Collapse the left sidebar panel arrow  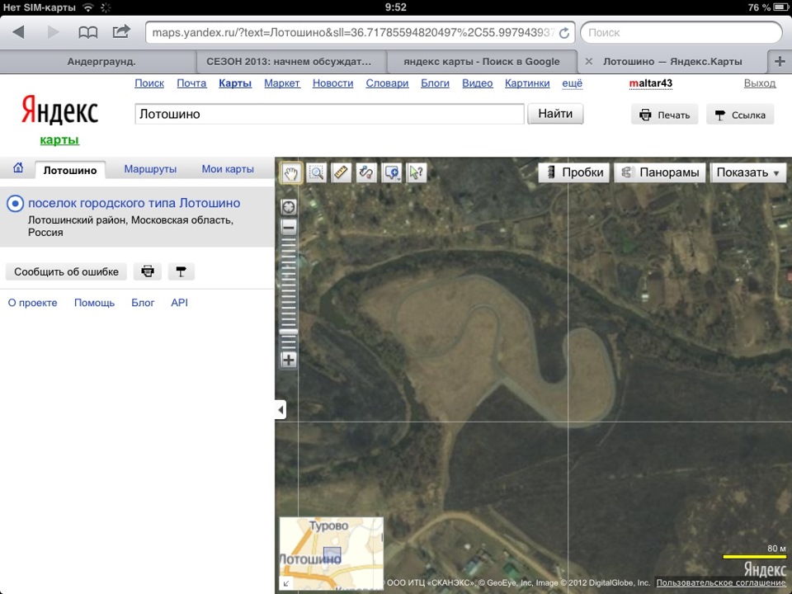(280, 410)
